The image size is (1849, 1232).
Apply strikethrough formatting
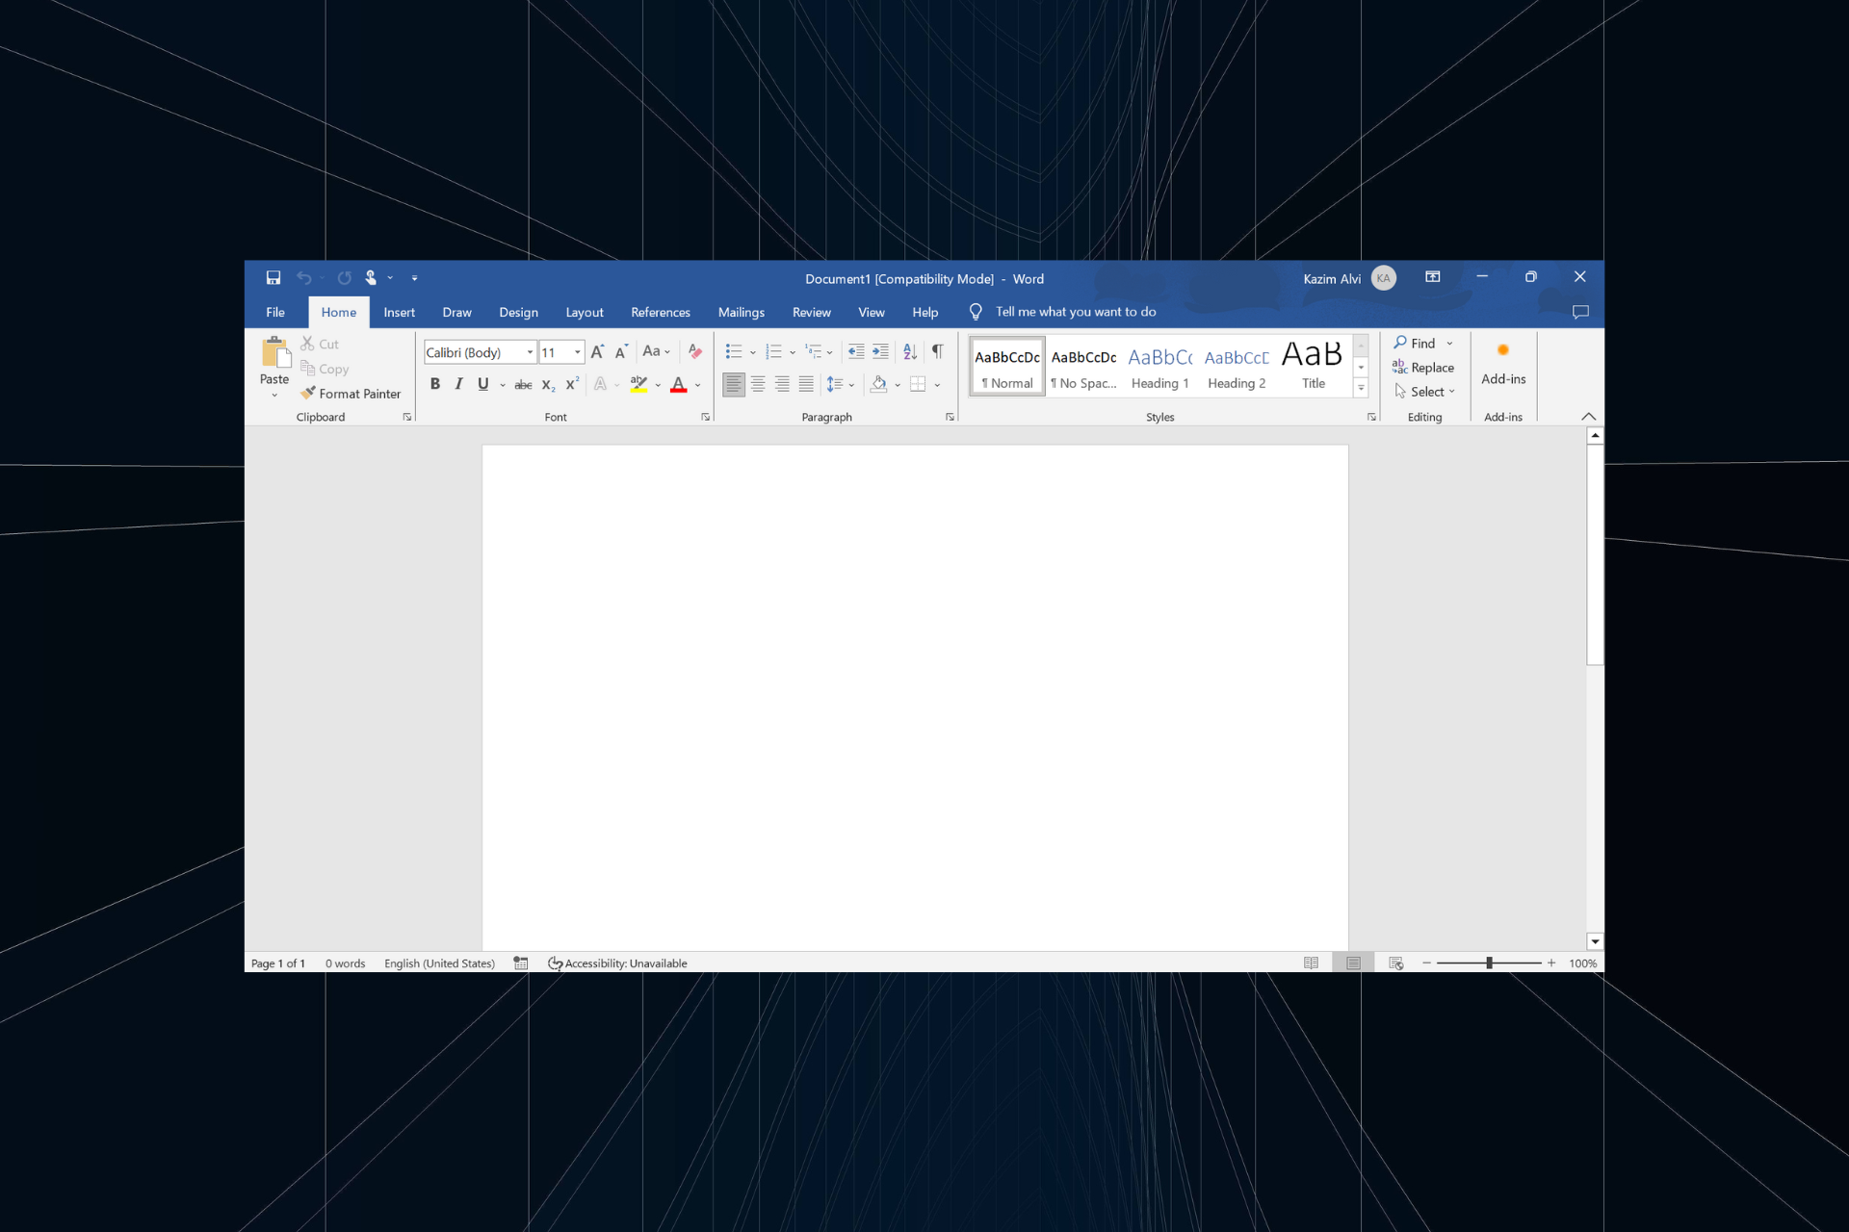point(523,384)
